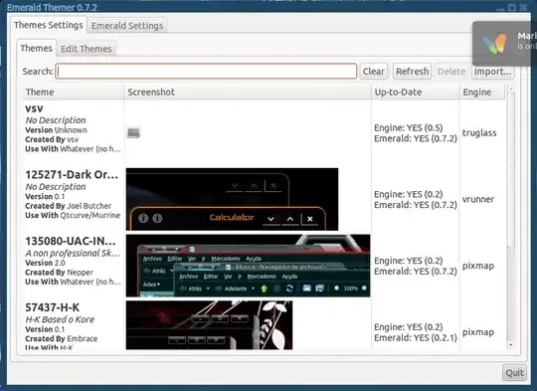The width and height of the screenshot is (537, 391).
Task: Select the Themes Settings tab
Action: pyautogui.click(x=49, y=25)
